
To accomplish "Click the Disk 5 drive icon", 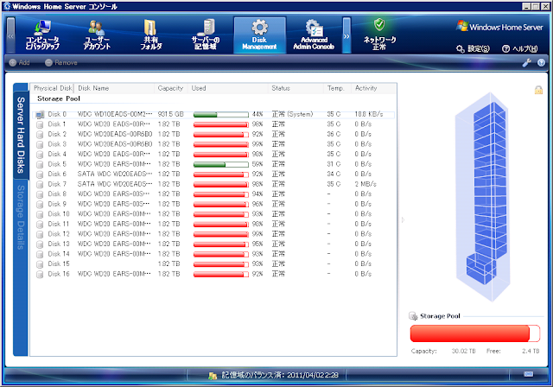I will tap(40, 165).
